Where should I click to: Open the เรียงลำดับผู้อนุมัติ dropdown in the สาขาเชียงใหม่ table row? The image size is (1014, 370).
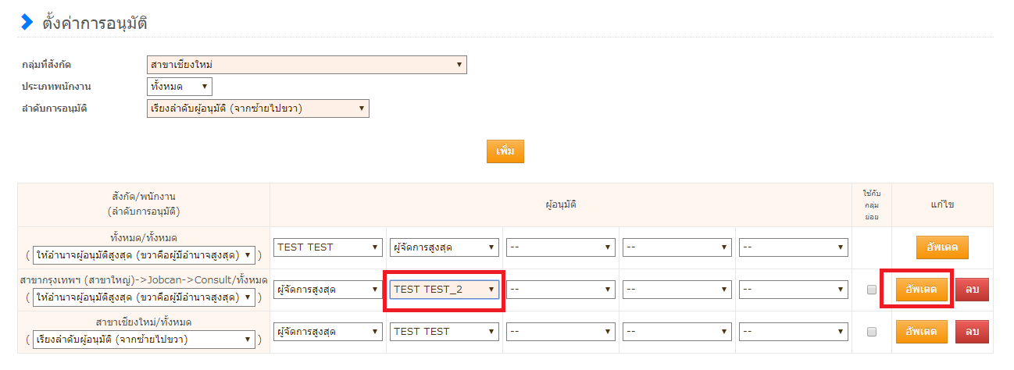click(144, 340)
